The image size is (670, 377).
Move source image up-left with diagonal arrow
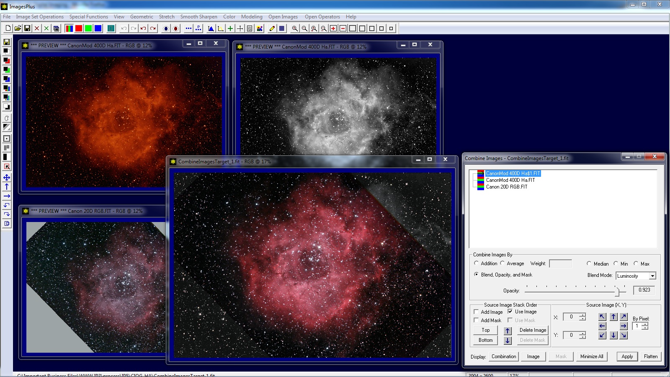pos(602,317)
